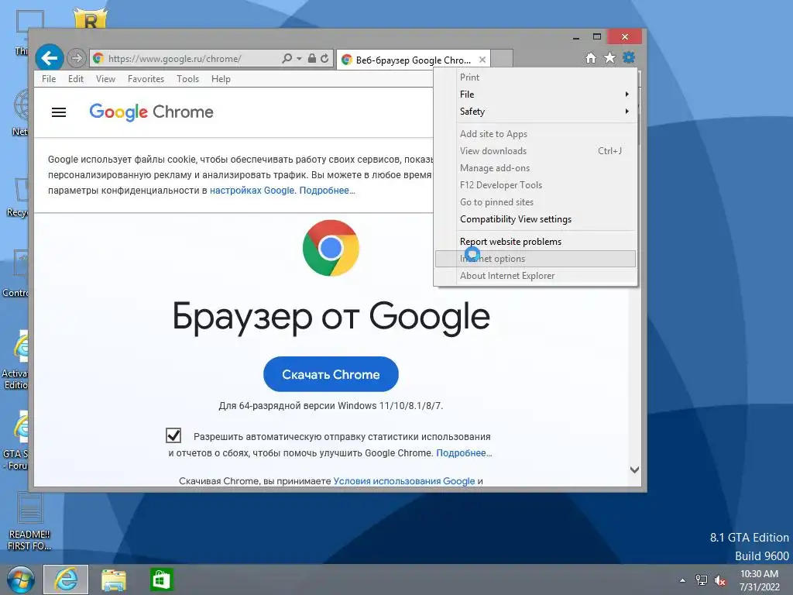Select Report website problems
Image resolution: width=793 pixels, height=595 pixels.
[536, 242]
